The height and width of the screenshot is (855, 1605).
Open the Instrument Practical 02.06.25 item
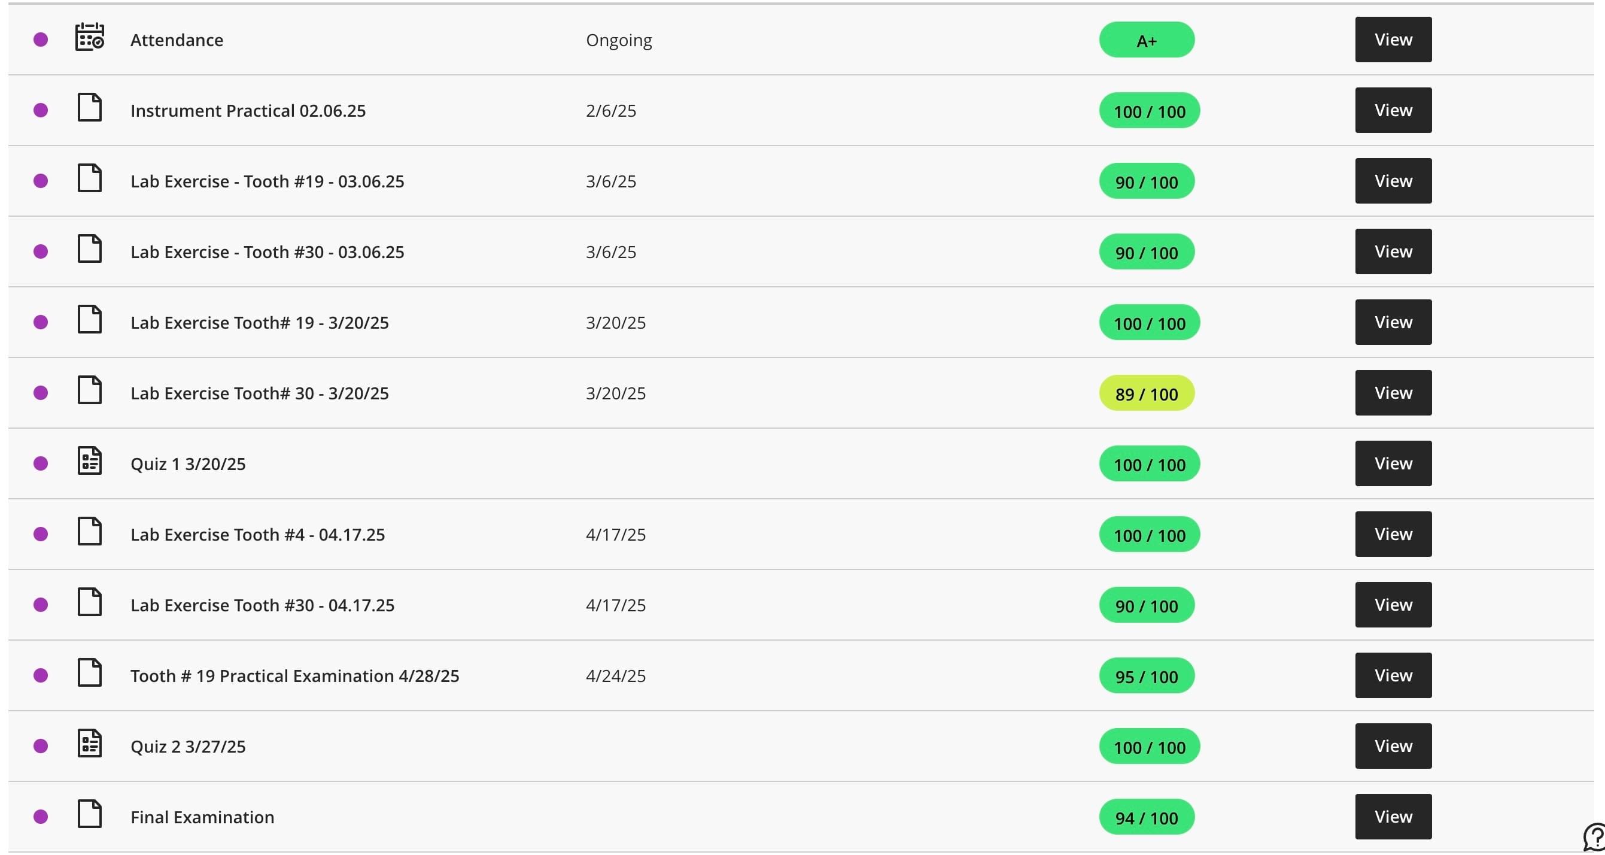(248, 111)
